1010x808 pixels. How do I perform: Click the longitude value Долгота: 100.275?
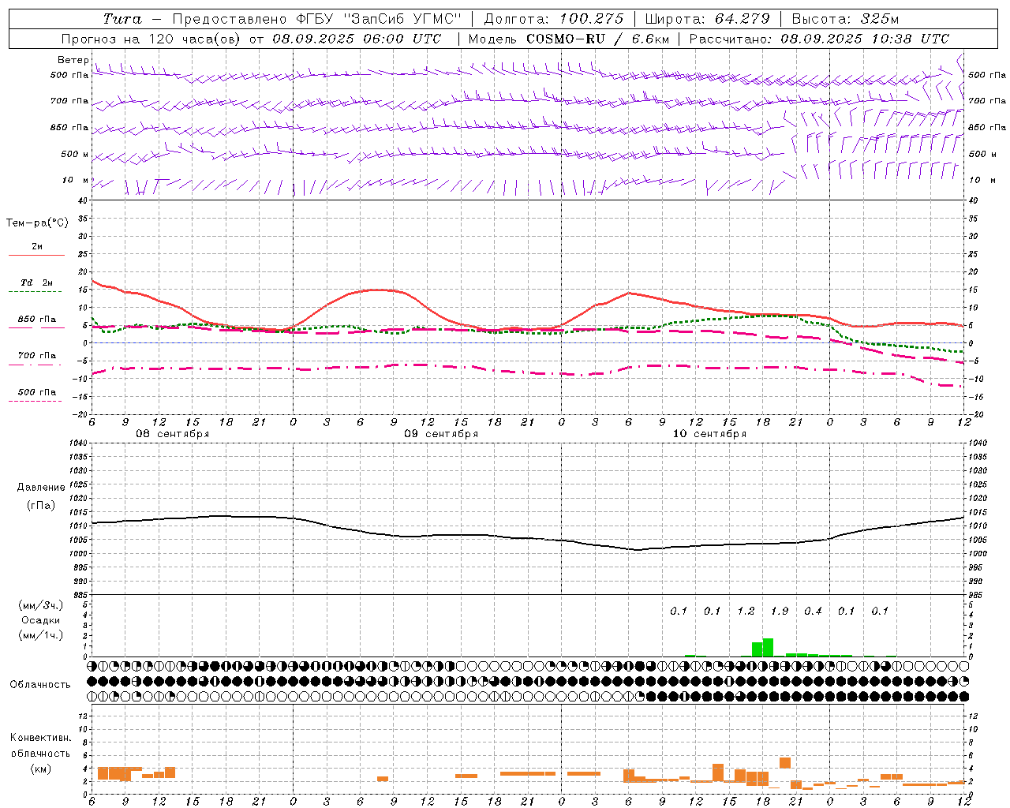[553, 19]
